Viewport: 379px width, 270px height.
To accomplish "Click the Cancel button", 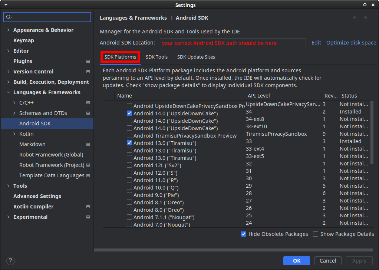I will tap(328, 261).
